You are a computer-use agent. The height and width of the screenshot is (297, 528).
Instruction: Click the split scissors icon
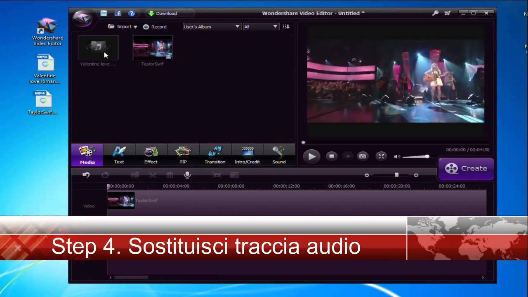[153, 175]
